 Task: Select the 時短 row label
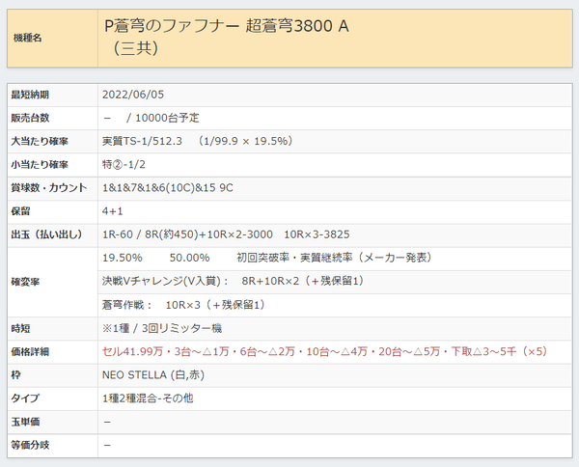click(x=20, y=329)
